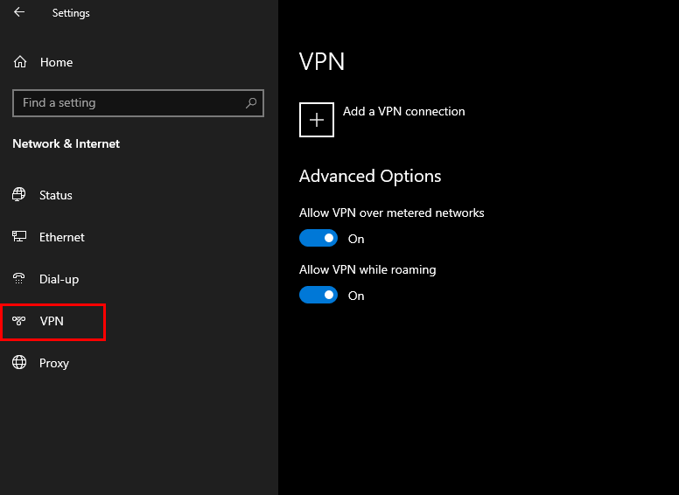Open the Status page label
This screenshot has width=679, height=495.
coord(56,195)
